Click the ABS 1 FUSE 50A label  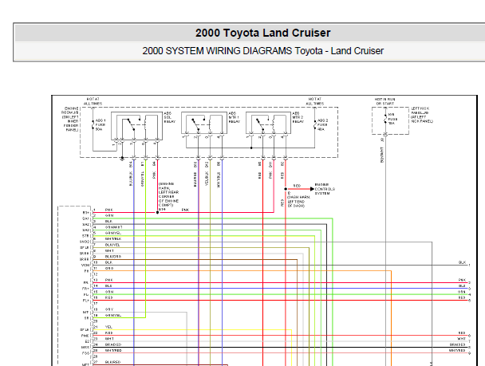(x=101, y=125)
